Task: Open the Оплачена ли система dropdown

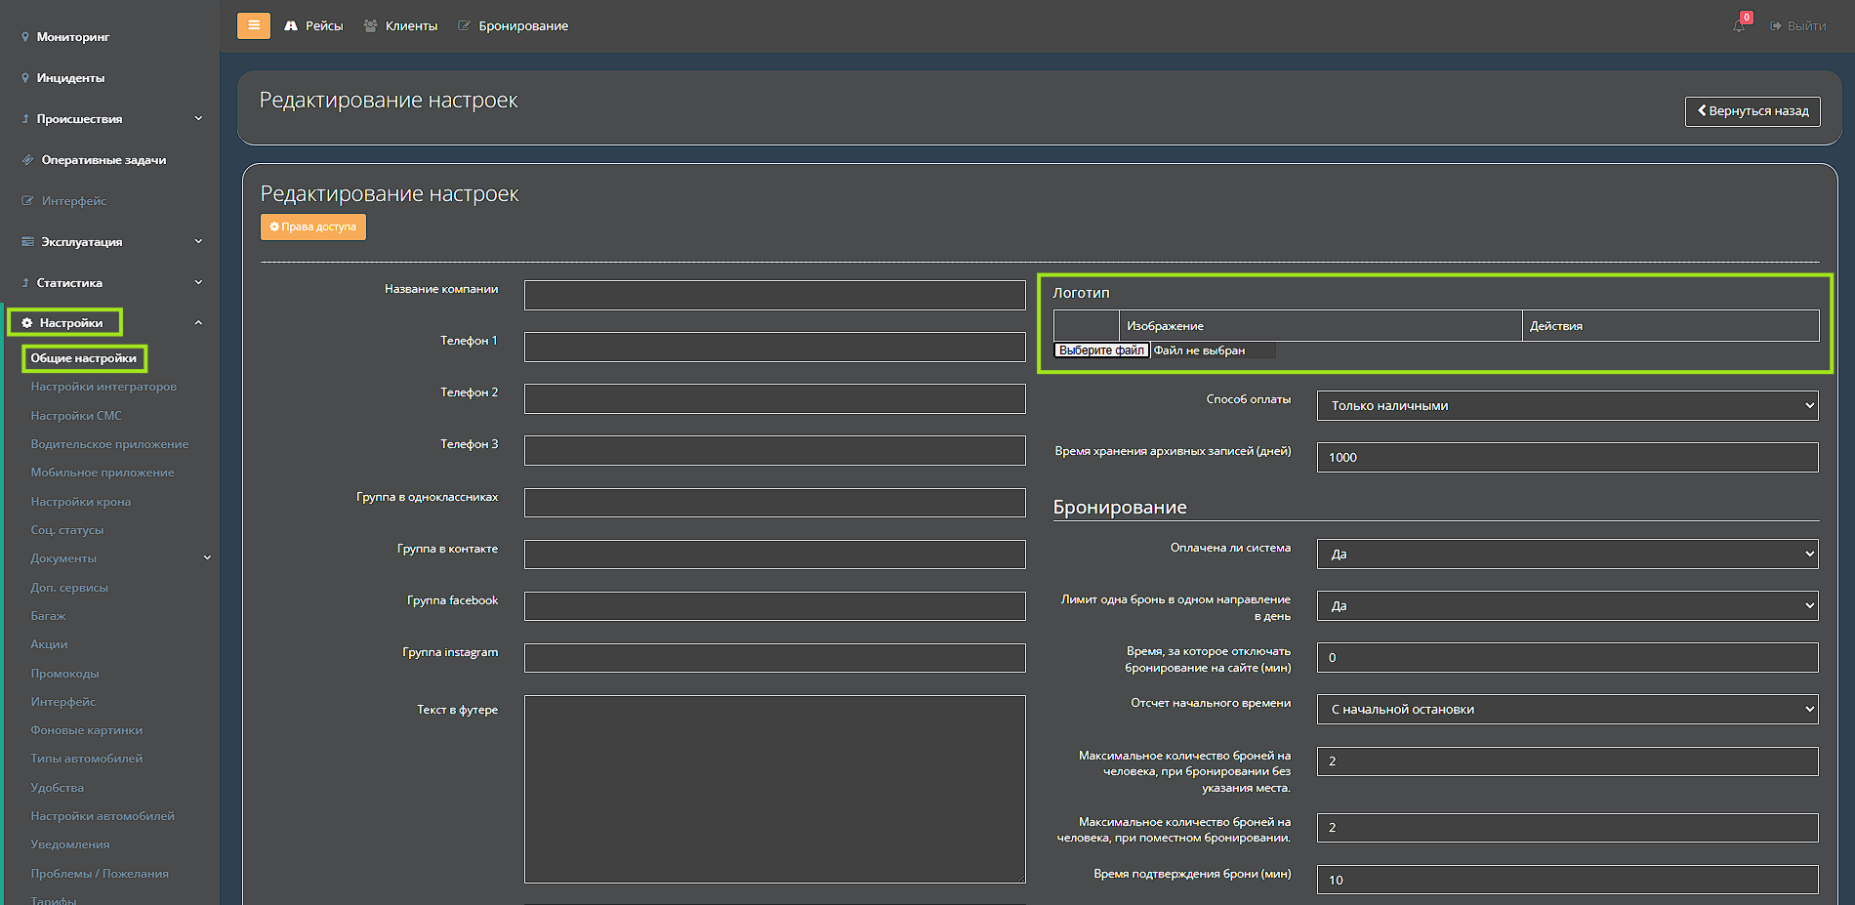Action: pyautogui.click(x=1566, y=555)
